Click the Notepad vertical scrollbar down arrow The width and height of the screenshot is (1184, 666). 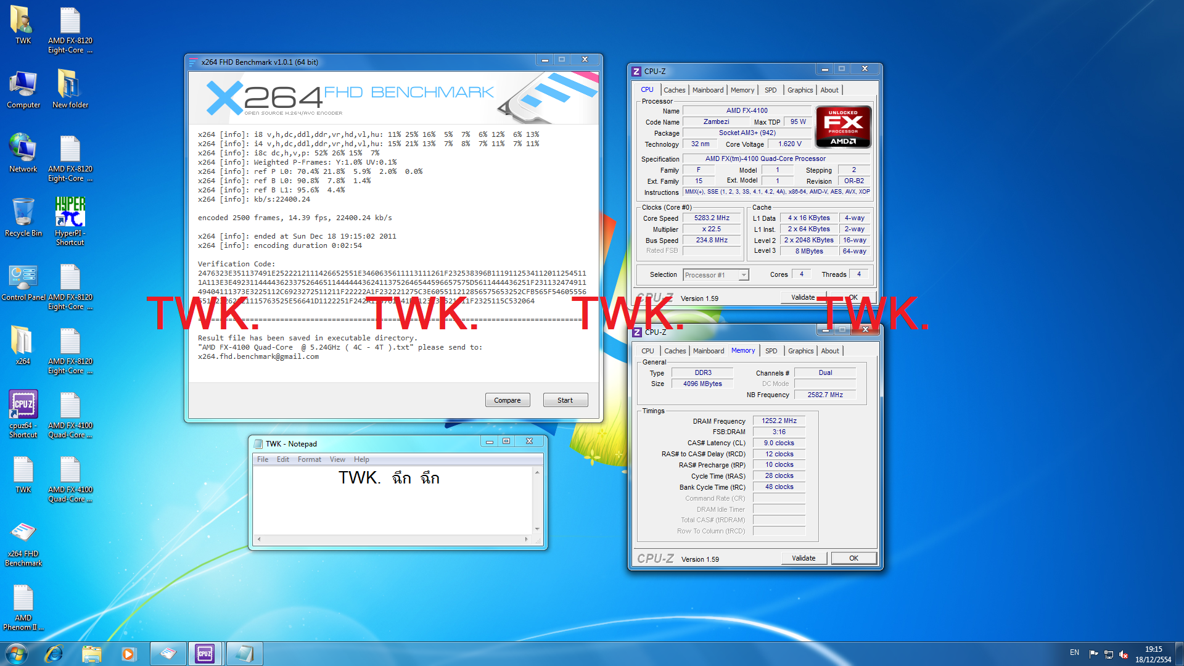coord(537,528)
